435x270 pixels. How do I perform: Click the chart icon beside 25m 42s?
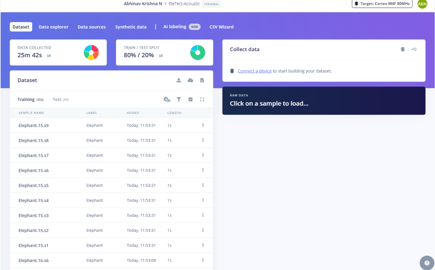click(x=49, y=55)
